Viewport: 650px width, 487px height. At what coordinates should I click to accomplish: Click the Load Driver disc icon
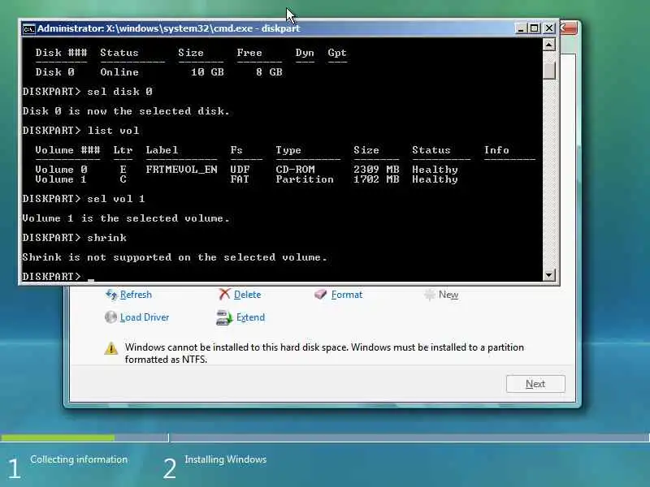tap(110, 317)
